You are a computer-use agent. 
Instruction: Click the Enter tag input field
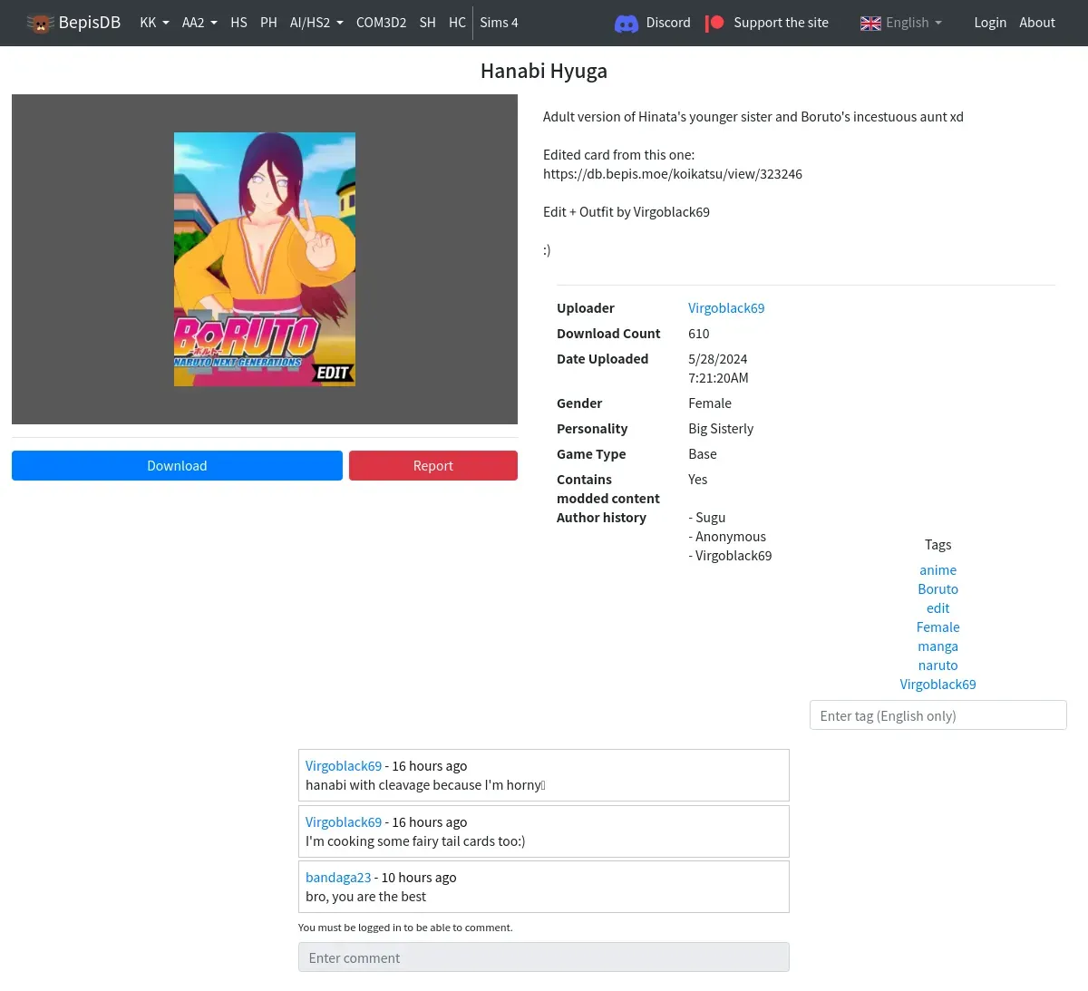click(937, 715)
